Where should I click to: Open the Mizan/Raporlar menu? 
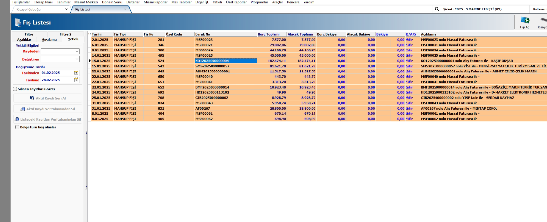click(x=155, y=2)
